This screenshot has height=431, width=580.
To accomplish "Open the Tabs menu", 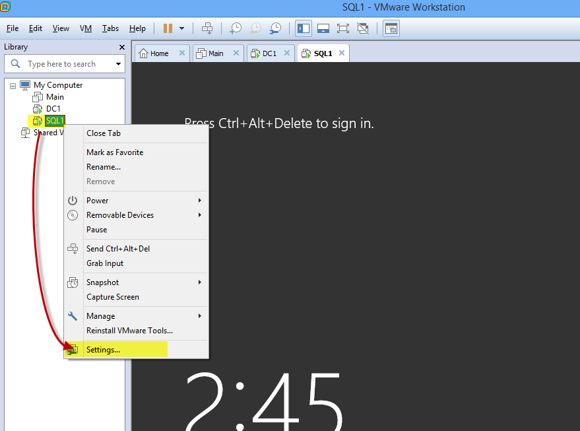I will (x=110, y=28).
